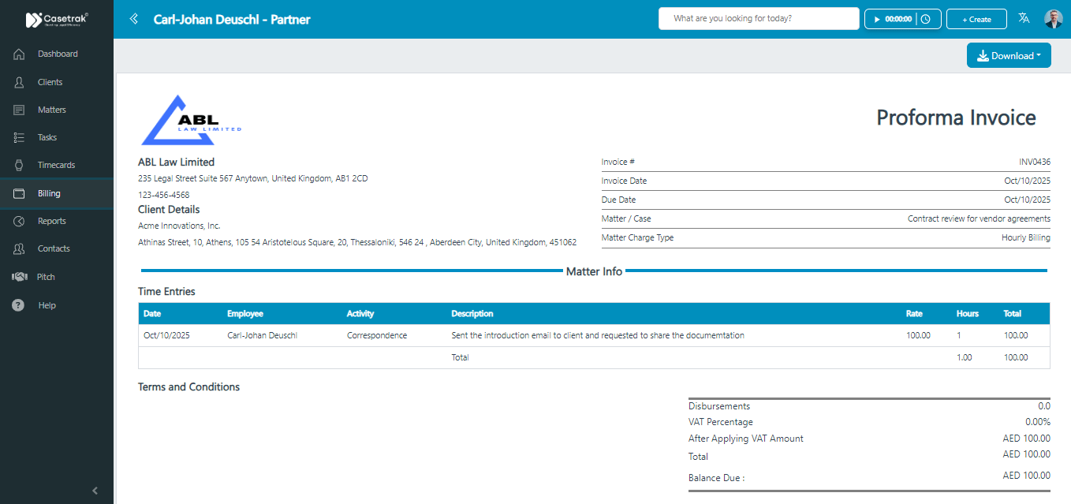
Task: Click the Dashboard home icon in sidebar
Action: (x=20, y=54)
